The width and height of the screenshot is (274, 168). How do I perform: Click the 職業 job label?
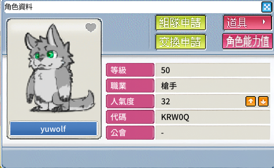pos(130,85)
